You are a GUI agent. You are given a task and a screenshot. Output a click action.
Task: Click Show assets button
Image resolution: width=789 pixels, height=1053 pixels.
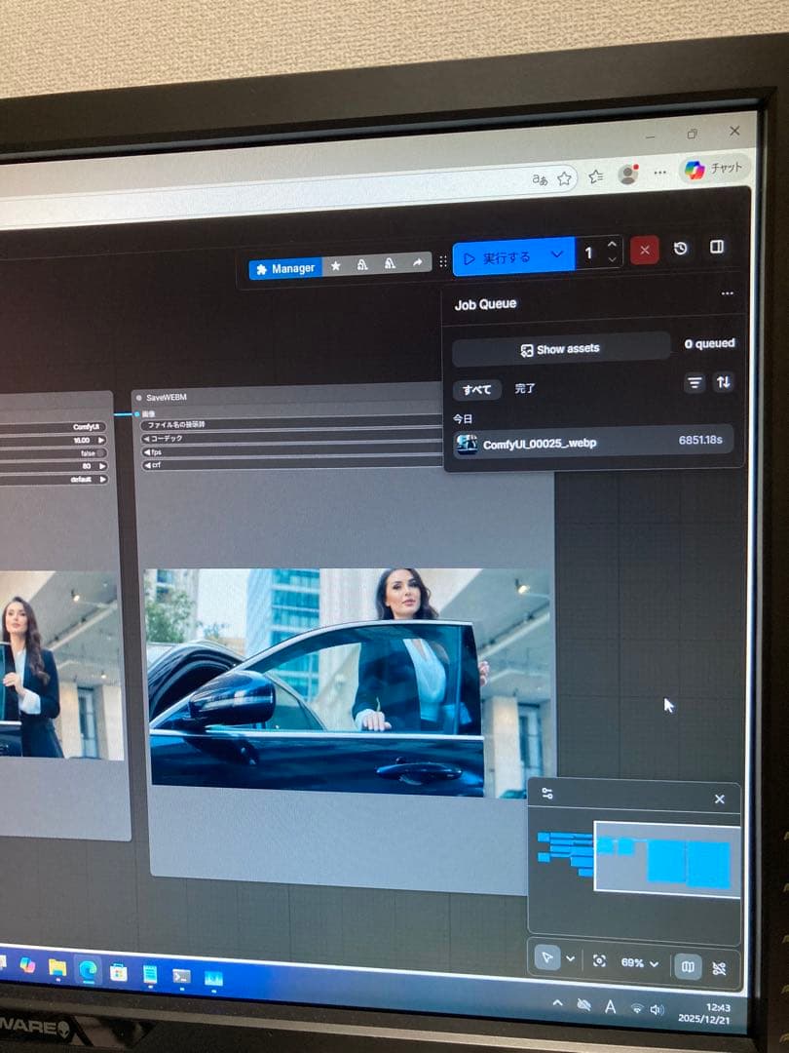coord(561,348)
